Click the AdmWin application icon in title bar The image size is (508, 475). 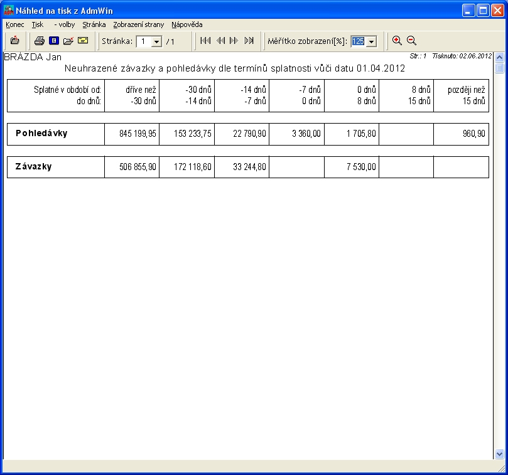pos(9,11)
